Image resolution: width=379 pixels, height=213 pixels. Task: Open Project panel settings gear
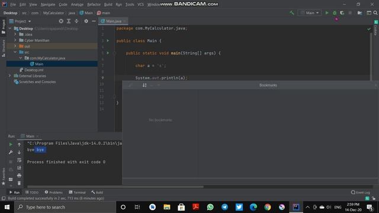(x=86, y=21)
